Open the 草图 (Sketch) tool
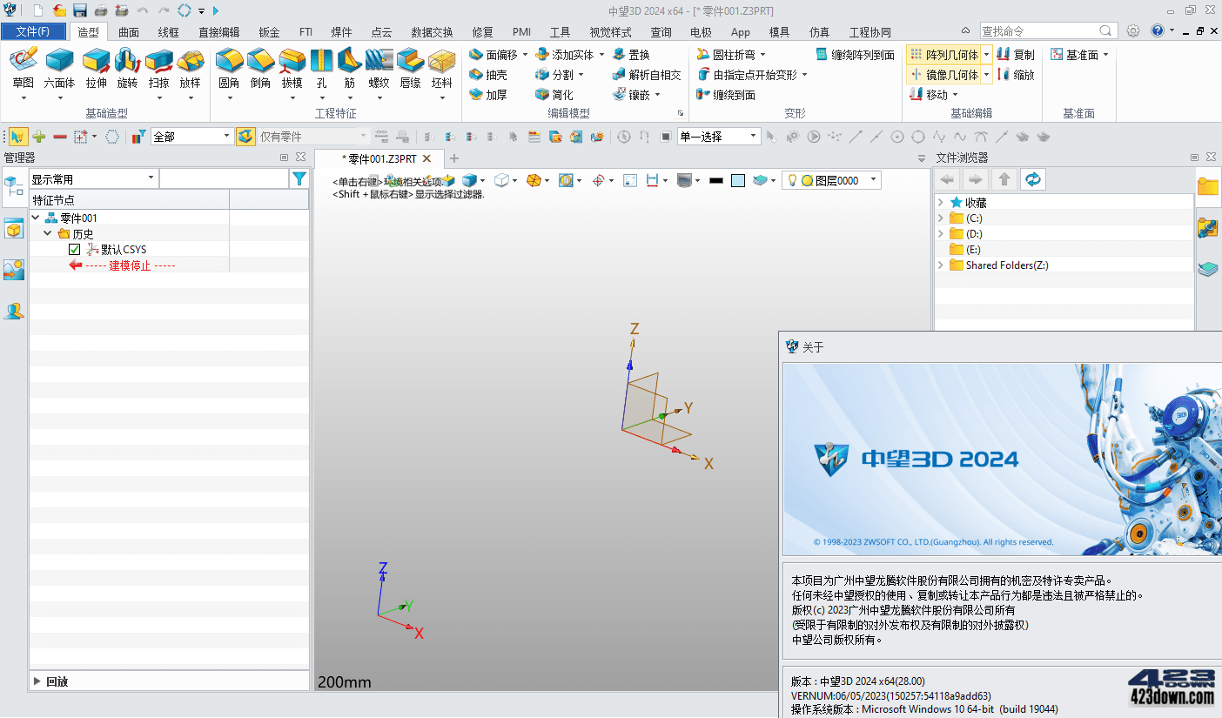This screenshot has height=718, width=1222. tap(23, 70)
